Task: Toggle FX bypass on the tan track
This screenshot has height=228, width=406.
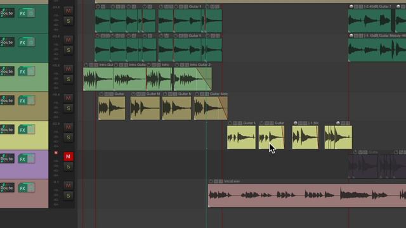Action: [31, 100]
